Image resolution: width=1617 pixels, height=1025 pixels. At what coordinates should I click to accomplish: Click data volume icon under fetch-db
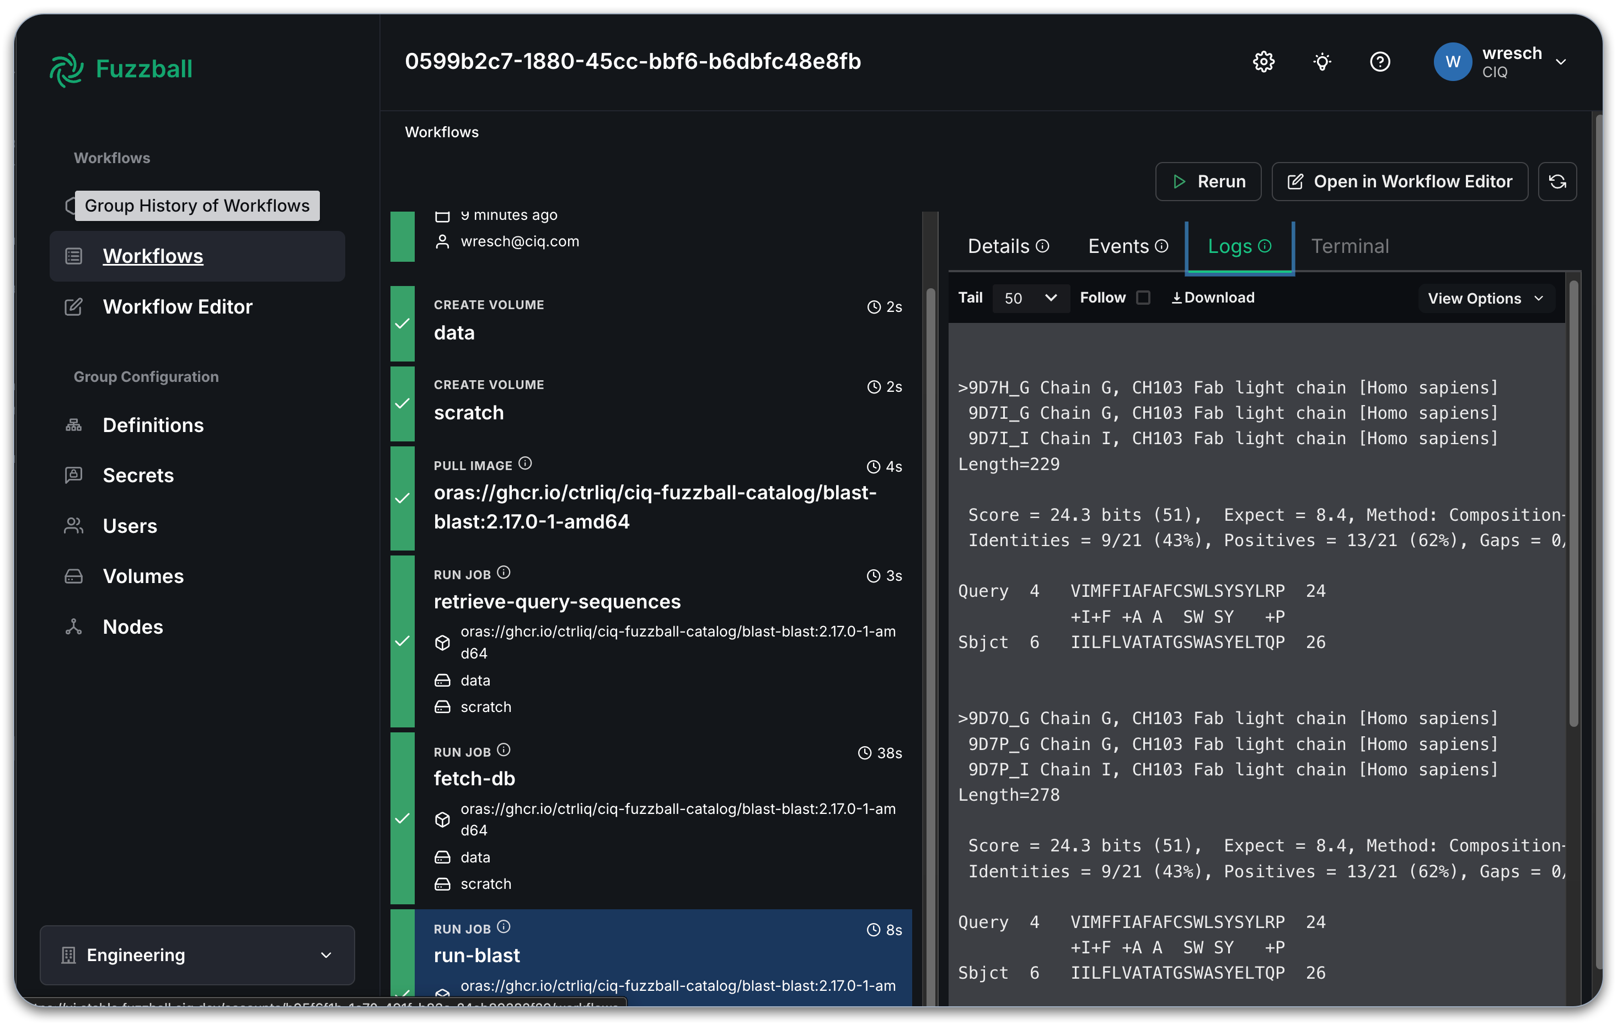pos(442,857)
